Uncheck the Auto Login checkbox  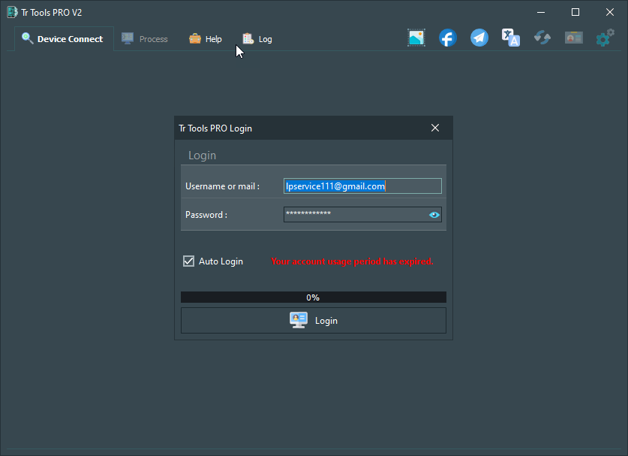point(188,261)
